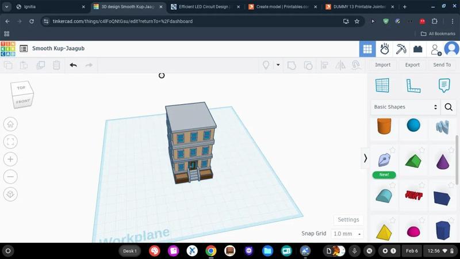Open the Basic Shapes category dropdown
The width and height of the screenshot is (460, 259).
pos(405,107)
